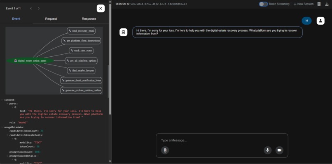Click the promptTokenCount value 1043
The image size is (332, 164).
(37, 152)
